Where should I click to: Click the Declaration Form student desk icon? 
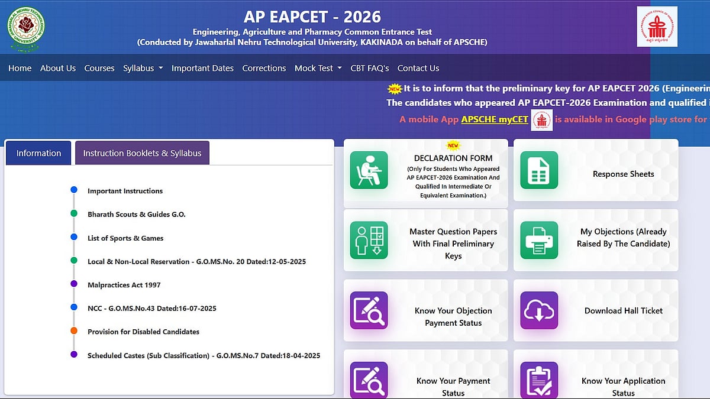pos(369,170)
